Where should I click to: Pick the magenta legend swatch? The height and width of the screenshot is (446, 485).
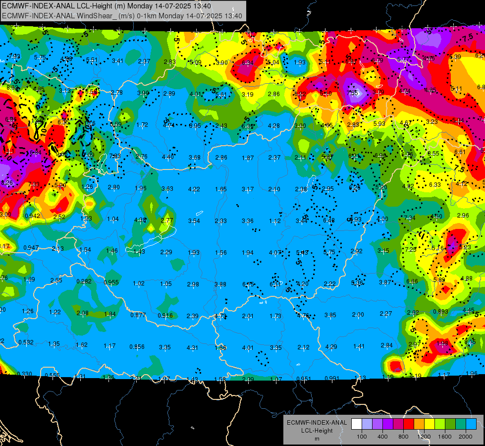[398, 424]
